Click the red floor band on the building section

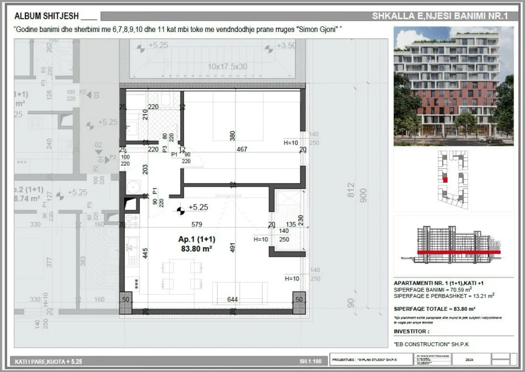(x=458, y=252)
